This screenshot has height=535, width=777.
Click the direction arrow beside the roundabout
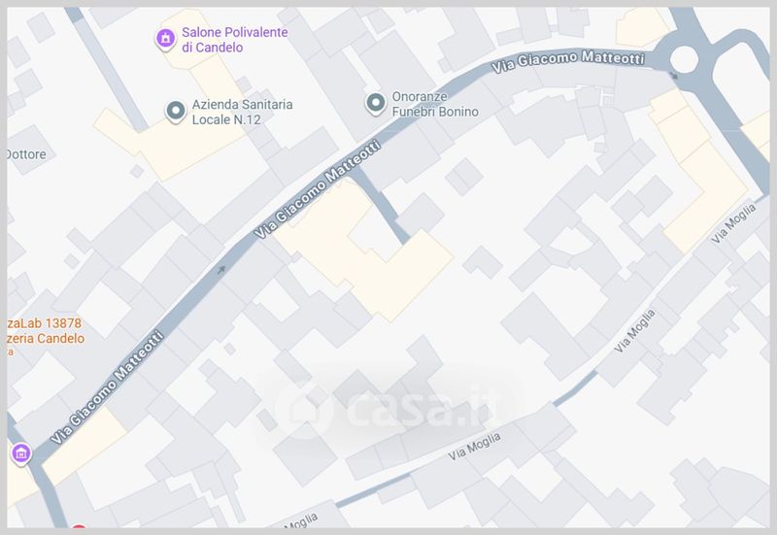673,76
